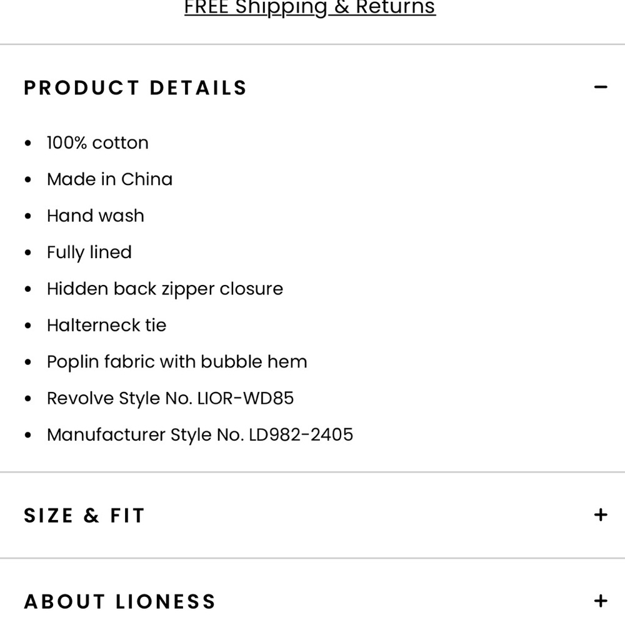Viewport: 625px width, 625px height.
Task: Click the "Hidden back zipper closure" line
Action: (x=164, y=289)
